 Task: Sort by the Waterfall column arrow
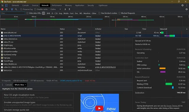coord(187,29)
